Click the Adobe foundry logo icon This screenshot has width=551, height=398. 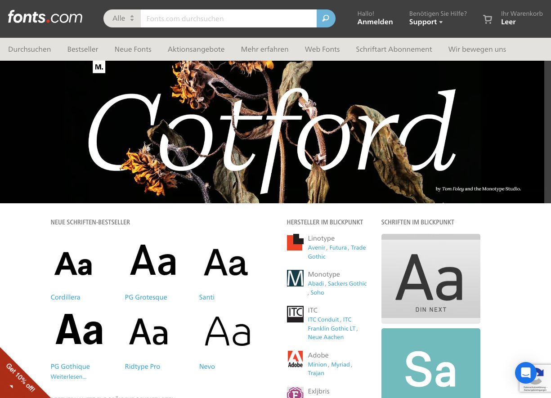click(x=295, y=359)
